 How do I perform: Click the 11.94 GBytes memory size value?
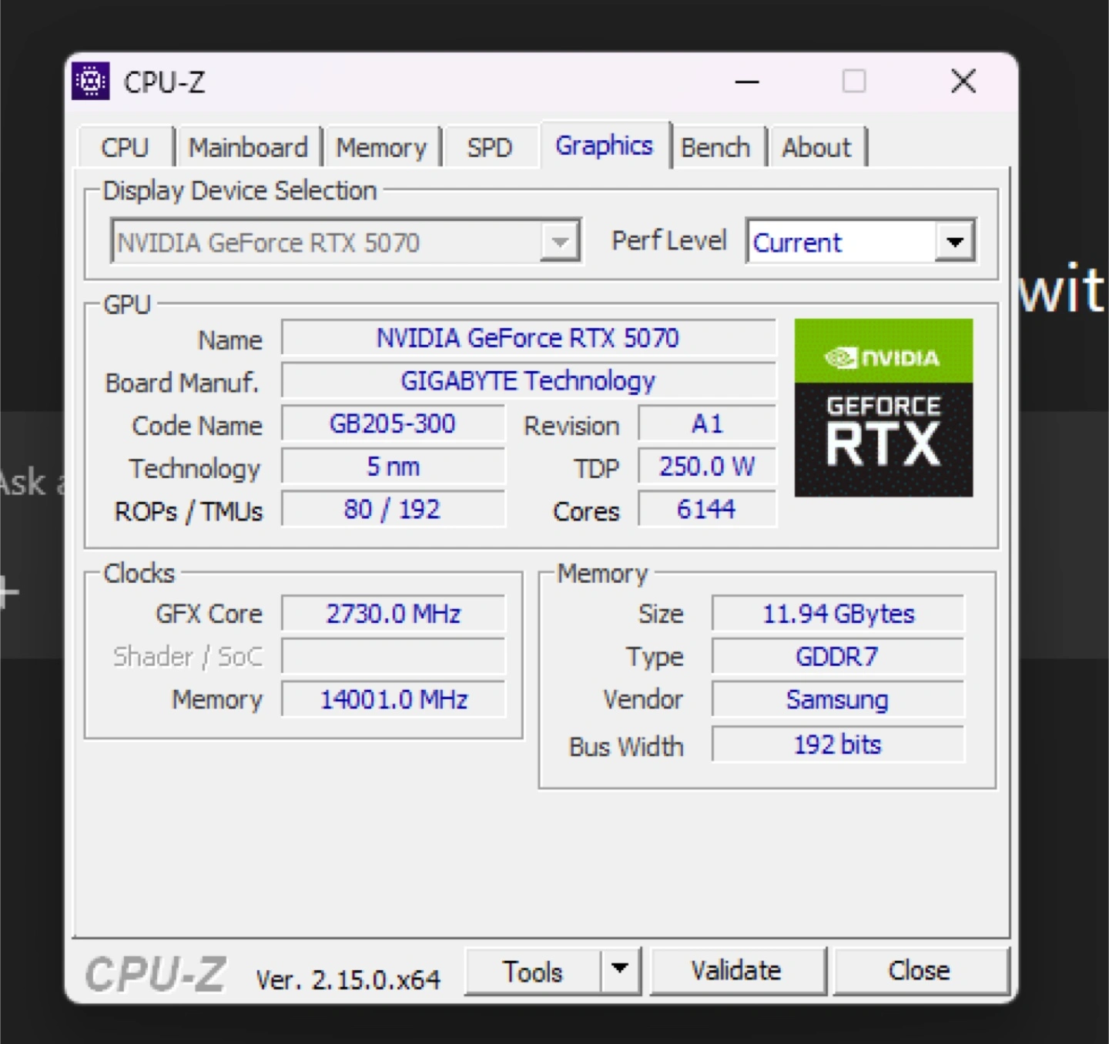pyautogui.click(x=838, y=614)
